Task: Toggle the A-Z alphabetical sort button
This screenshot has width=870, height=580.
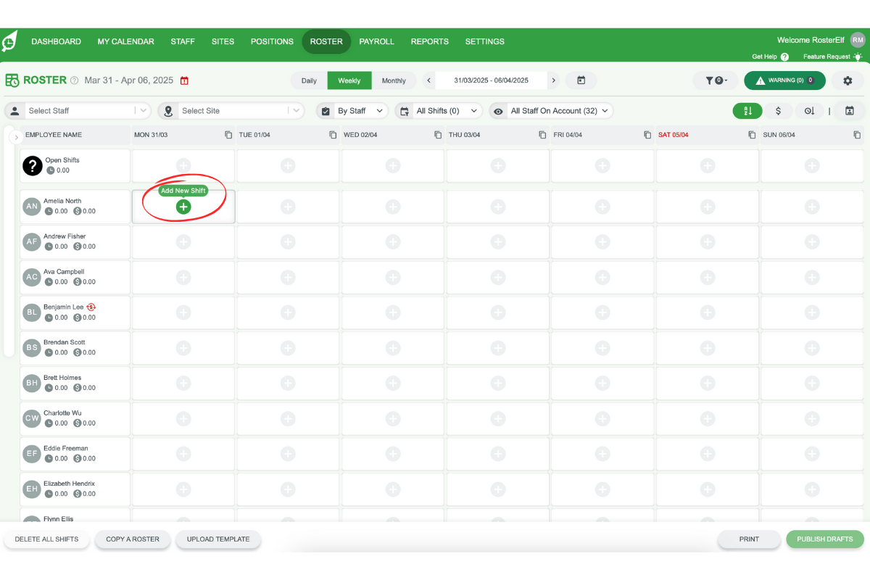Action: tap(747, 111)
